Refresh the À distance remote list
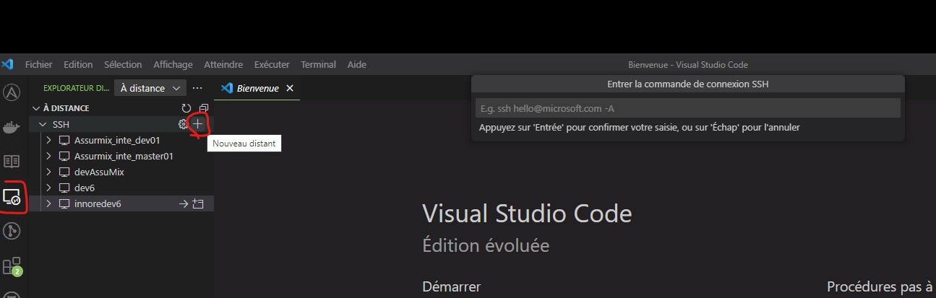This screenshot has height=298, width=936. [x=186, y=108]
